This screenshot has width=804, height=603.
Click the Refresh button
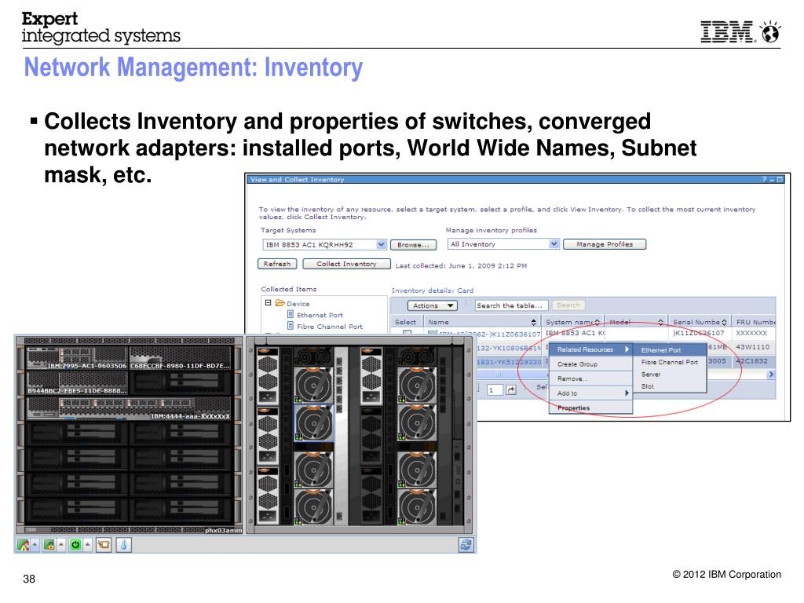(277, 264)
